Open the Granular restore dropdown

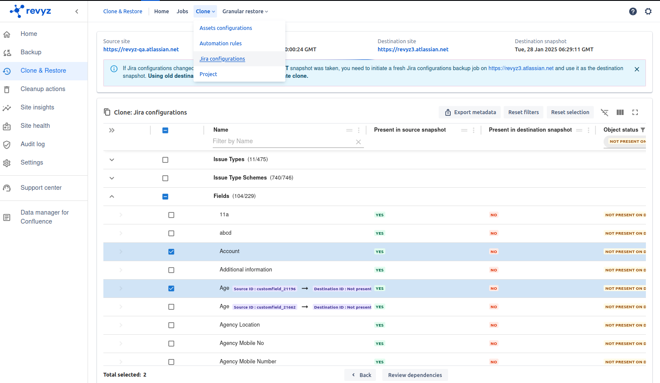click(245, 12)
